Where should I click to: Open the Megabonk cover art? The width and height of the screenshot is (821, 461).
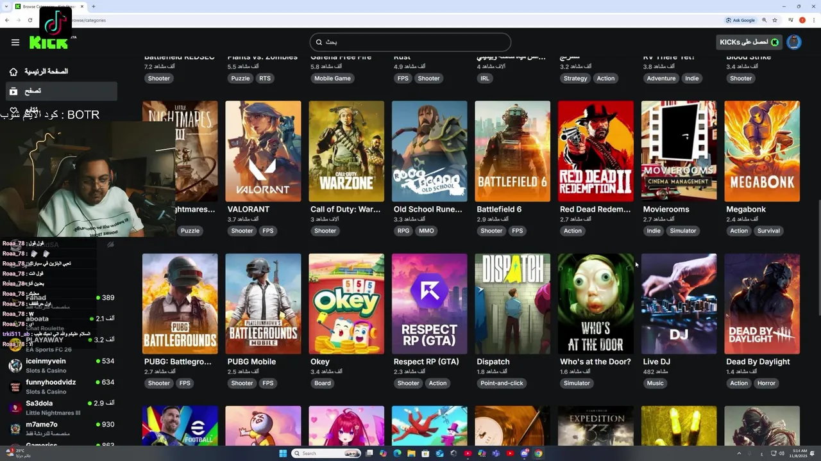click(762, 151)
